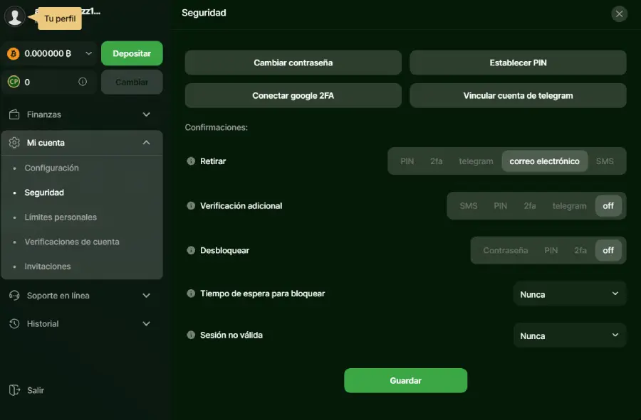Select telegram for Retirar confirmation
Viewport: 641px width, 420px height.
476,161
